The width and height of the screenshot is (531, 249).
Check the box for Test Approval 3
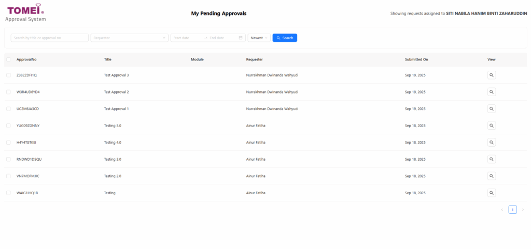point(8,75)
